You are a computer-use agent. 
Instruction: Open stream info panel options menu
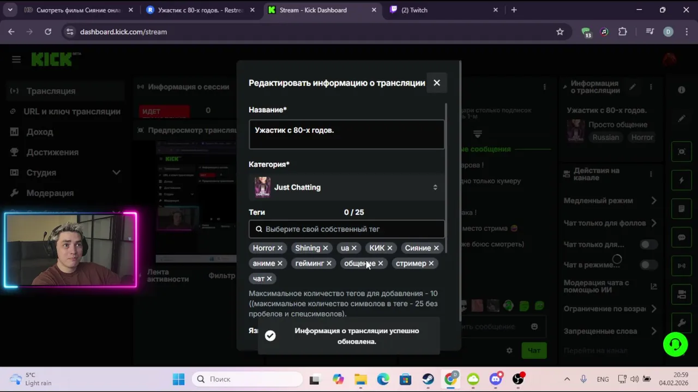[651, 87]
